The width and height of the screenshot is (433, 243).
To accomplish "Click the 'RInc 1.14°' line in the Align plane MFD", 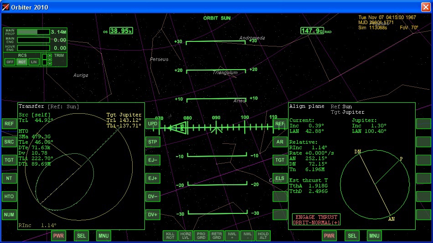I will (x=308, y=147).
